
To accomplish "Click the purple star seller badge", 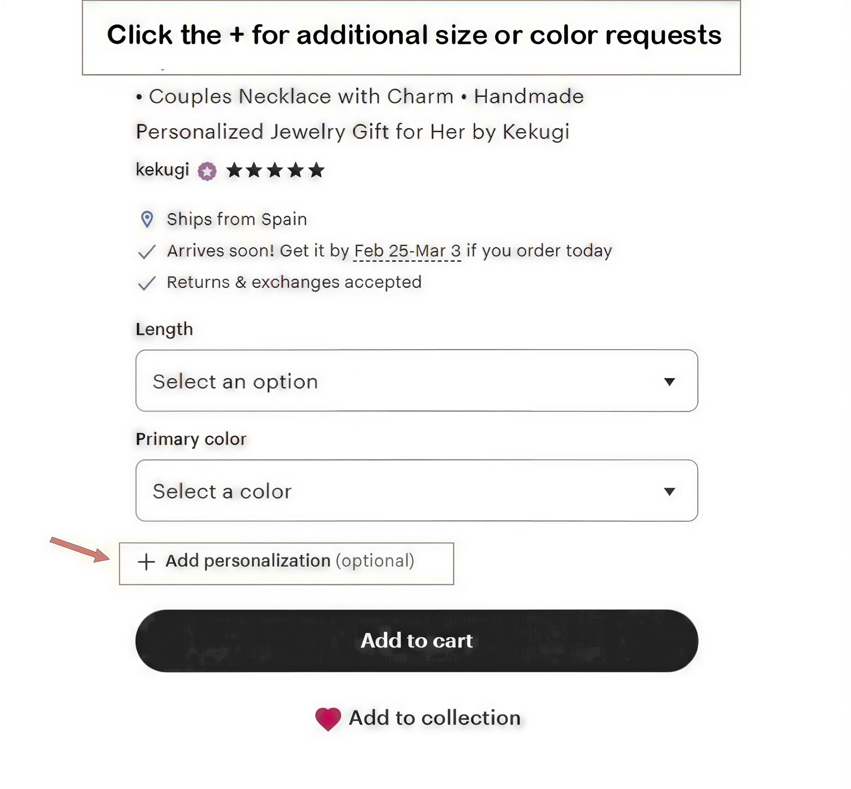I will coord(207,171).
